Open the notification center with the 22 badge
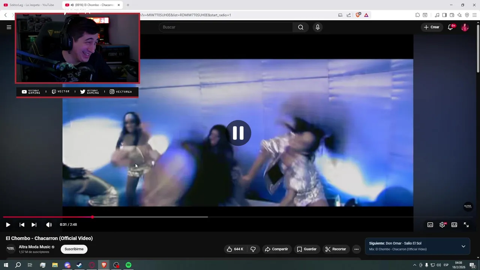 coord(472,265)
